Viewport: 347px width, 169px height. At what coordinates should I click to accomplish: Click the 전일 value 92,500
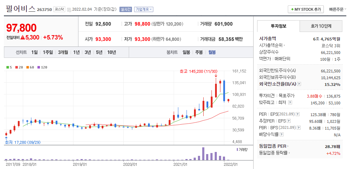pyautogui.click(x=103, y=24)
